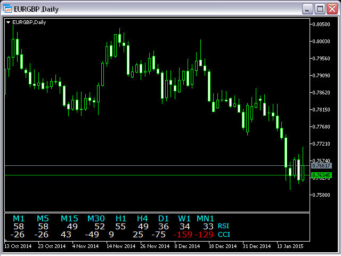341x256 pixels.
Task: Click the 13 Jan 2015 date label
Action: click(290, 246)
